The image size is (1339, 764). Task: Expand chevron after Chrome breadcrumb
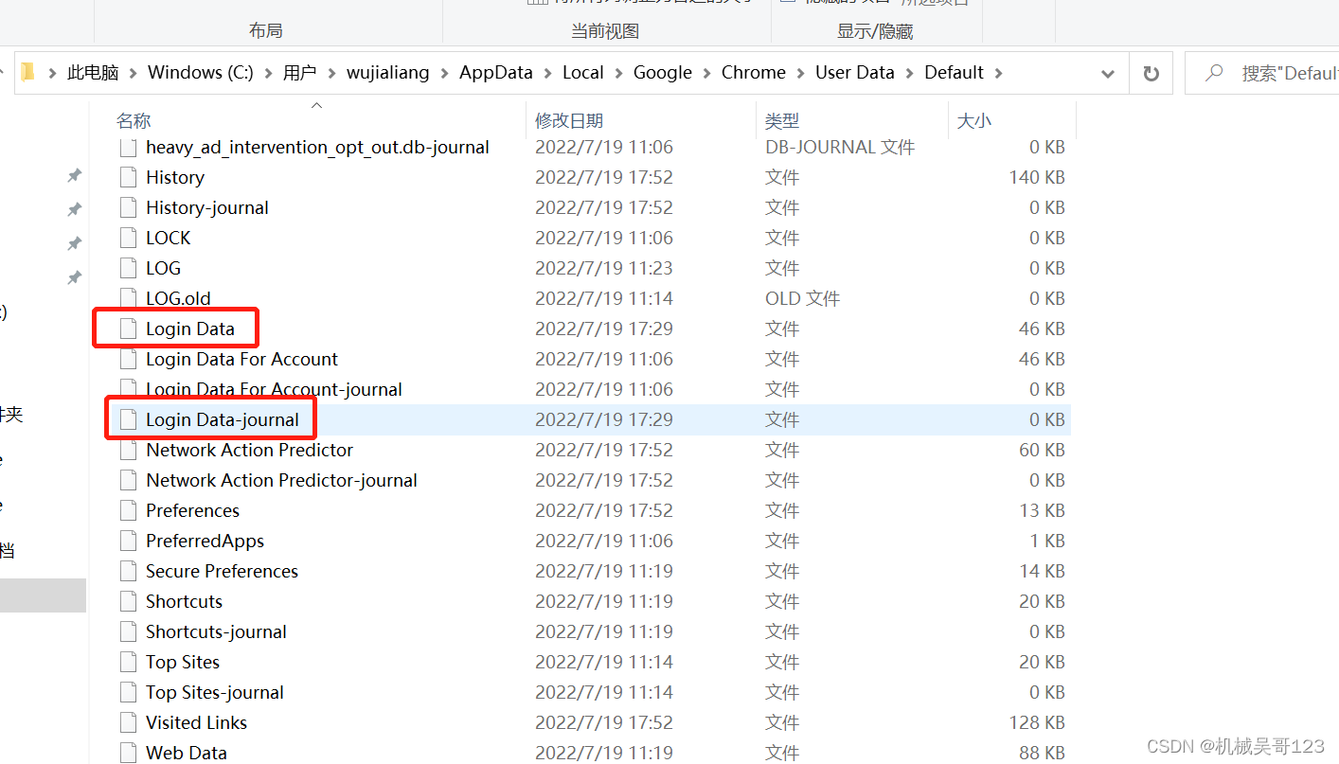(801, 73)
